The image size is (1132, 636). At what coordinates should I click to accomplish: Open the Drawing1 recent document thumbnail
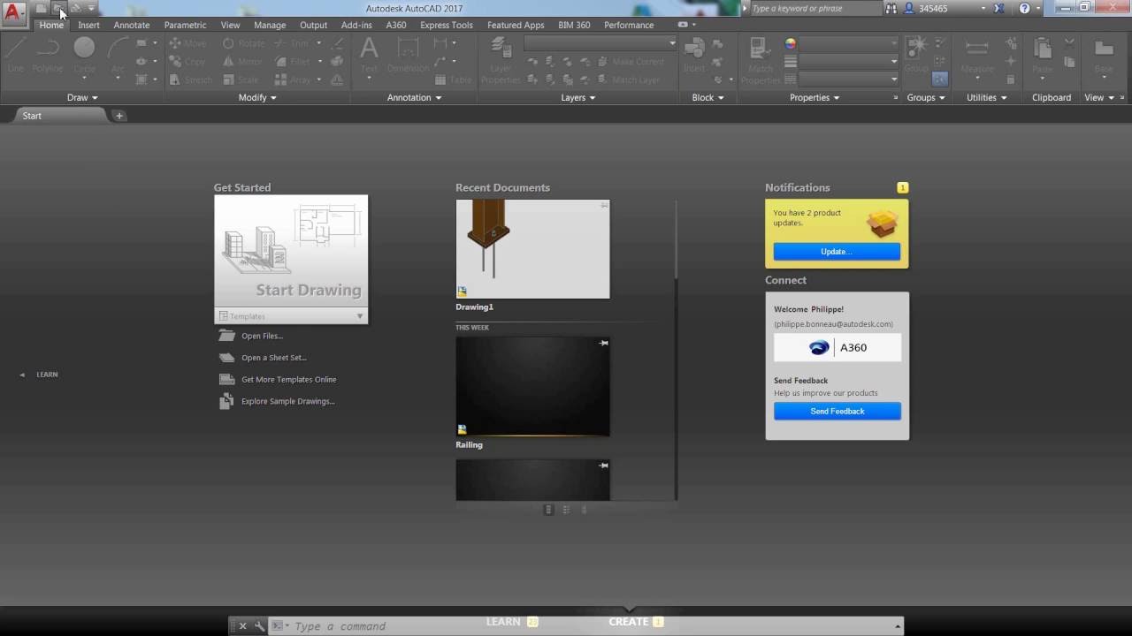pos(532,249)
